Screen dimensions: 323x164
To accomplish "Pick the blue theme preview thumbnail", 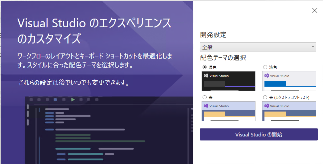I will click(229, 111).
